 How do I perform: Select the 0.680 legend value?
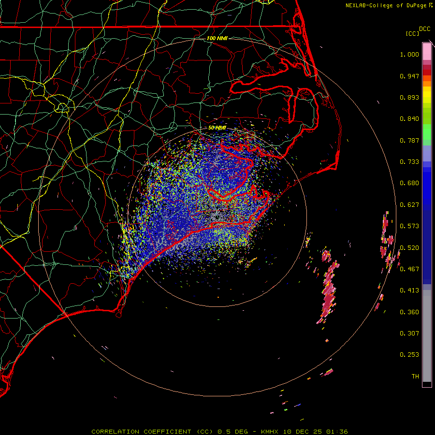pyautogui.click(x=409, y=183)
